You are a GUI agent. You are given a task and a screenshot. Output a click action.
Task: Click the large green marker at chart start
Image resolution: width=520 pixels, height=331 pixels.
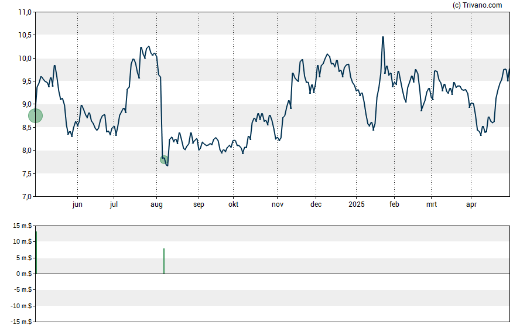click(x=36, y=116)
